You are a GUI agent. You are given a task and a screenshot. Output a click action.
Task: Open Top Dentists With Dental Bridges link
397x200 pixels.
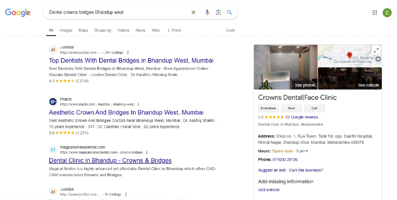pos(131,61)
